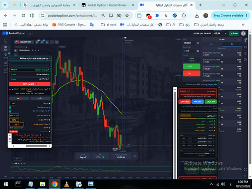
Task: Open the ai work bookmarks folder
Action: click(x=108, y=25)
